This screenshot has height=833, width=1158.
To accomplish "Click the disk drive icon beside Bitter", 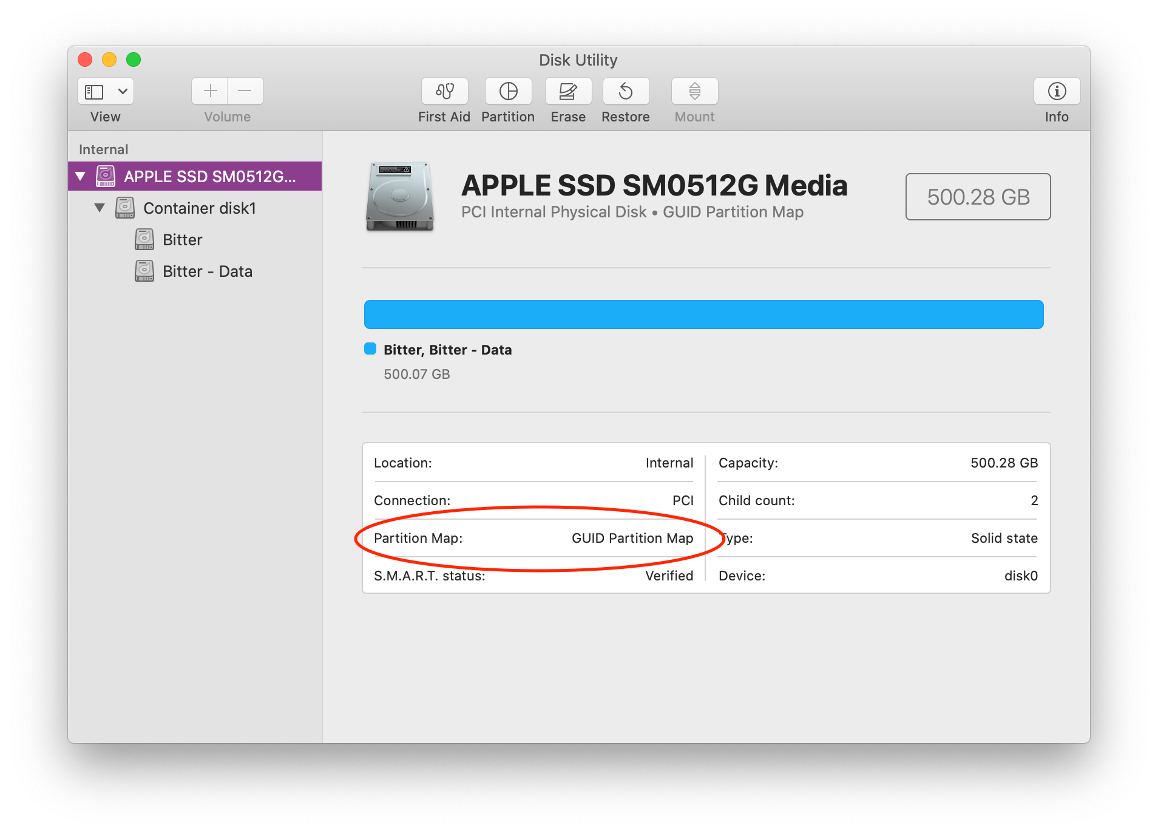I will coord(144,239).
